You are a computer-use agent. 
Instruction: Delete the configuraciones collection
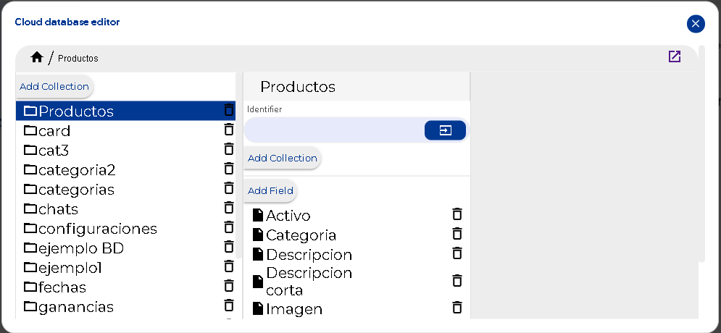click(x=228, y=227)
